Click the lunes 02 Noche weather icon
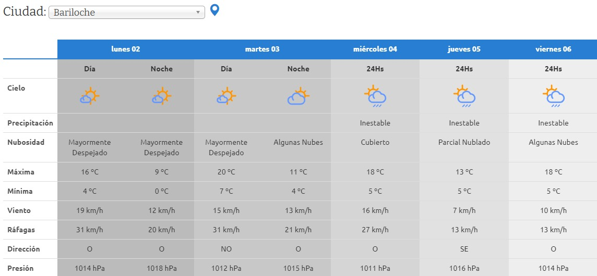 click(162, 96)
